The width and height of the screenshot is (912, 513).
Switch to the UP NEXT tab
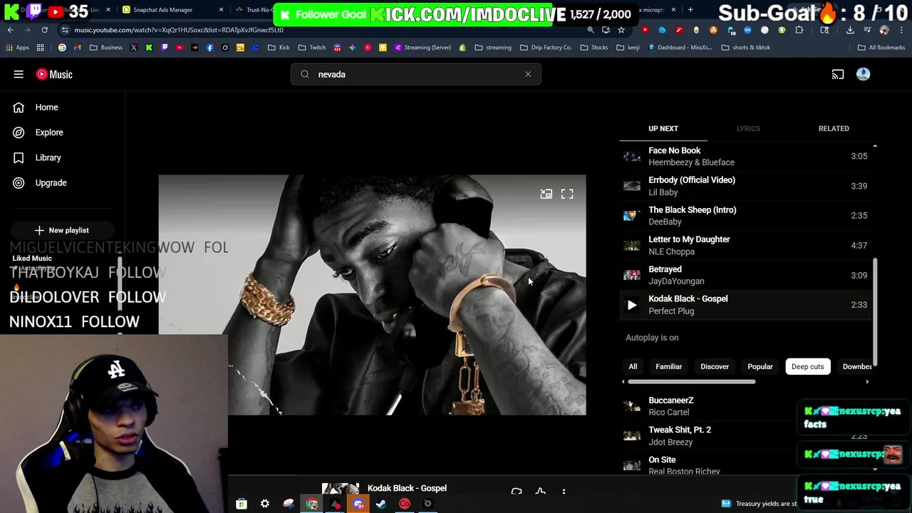[x=663, y=128]
